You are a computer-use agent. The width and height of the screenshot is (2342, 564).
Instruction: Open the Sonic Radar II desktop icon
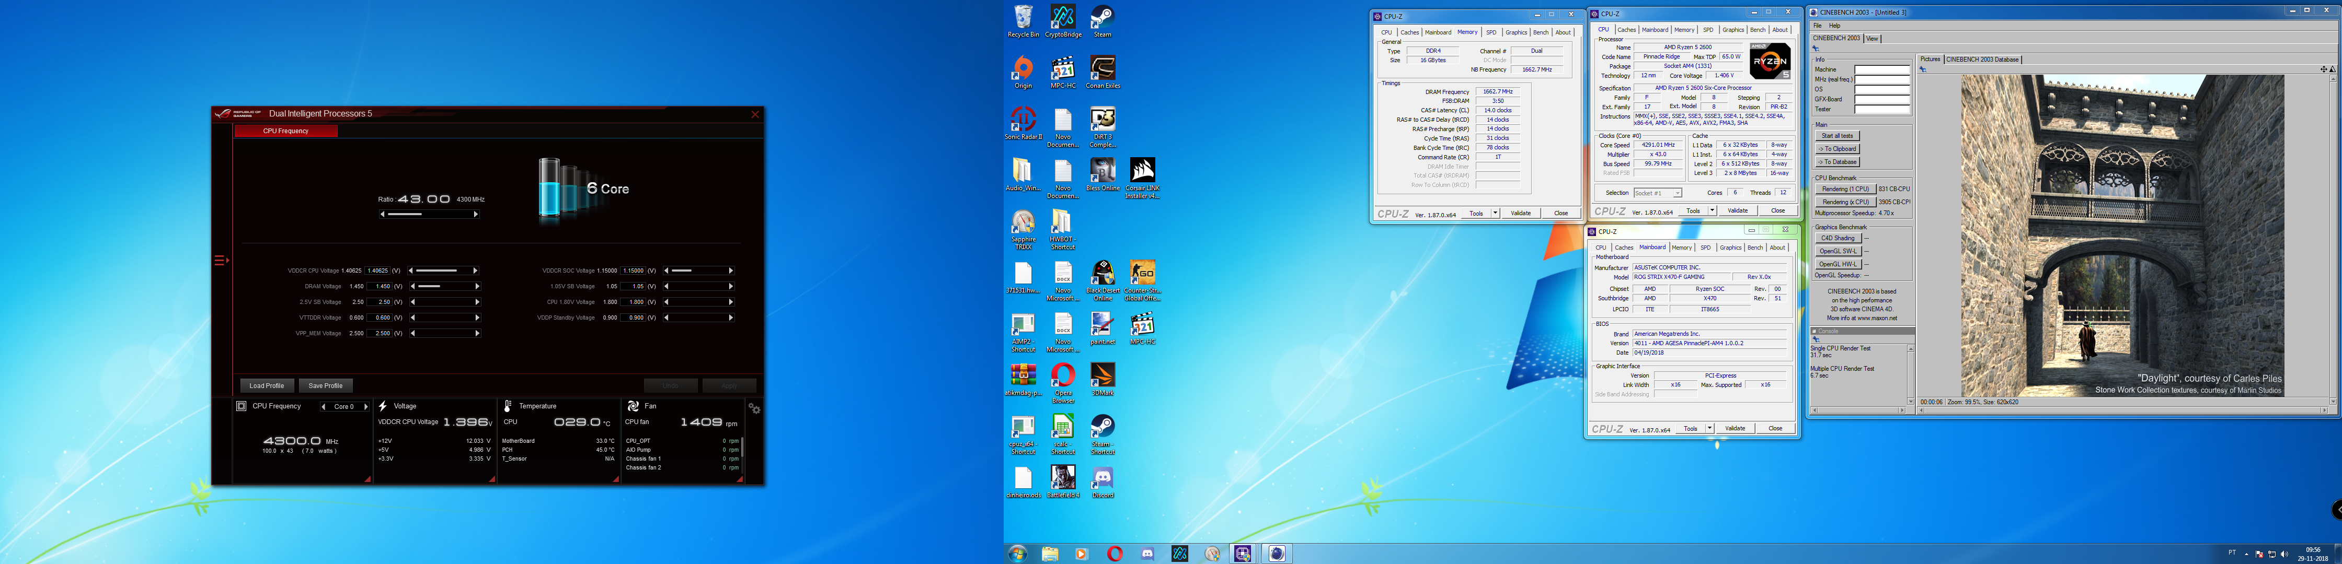[1023, 124]
